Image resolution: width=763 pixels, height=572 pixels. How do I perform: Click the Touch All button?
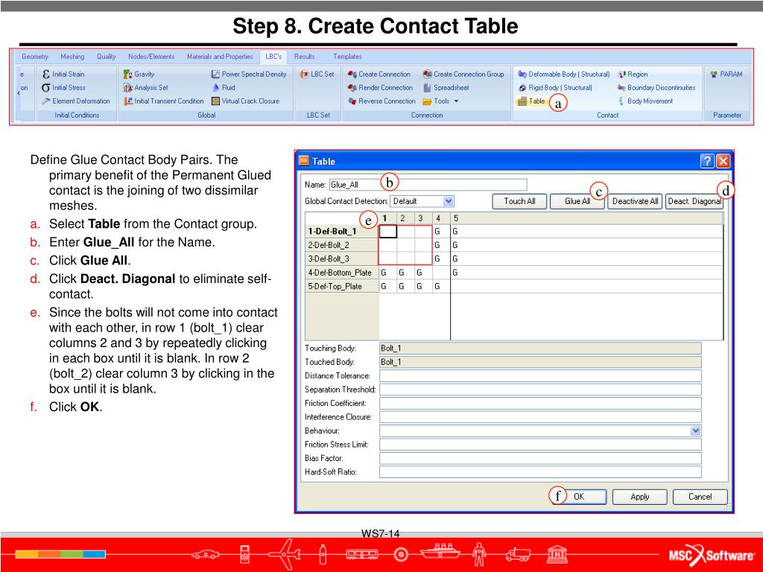point(519,201)
